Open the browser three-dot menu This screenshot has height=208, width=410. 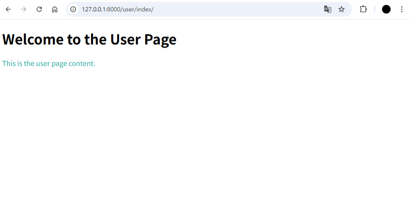tap(402, 9)
